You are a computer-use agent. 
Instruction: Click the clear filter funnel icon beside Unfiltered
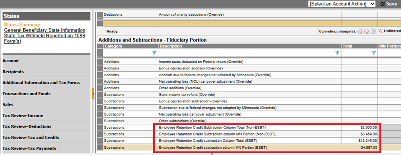pyautogui.click(x=380, y=31)
